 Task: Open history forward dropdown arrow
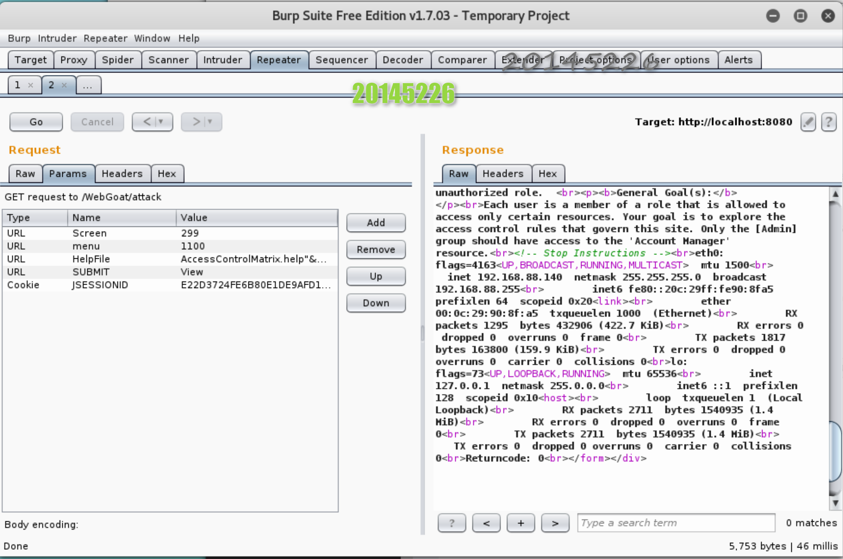click(x=210, y=122)
